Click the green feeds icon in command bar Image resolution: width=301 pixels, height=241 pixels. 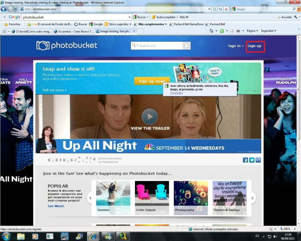pos(222,31)
